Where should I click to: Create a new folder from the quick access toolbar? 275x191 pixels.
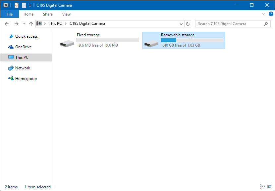24,5
